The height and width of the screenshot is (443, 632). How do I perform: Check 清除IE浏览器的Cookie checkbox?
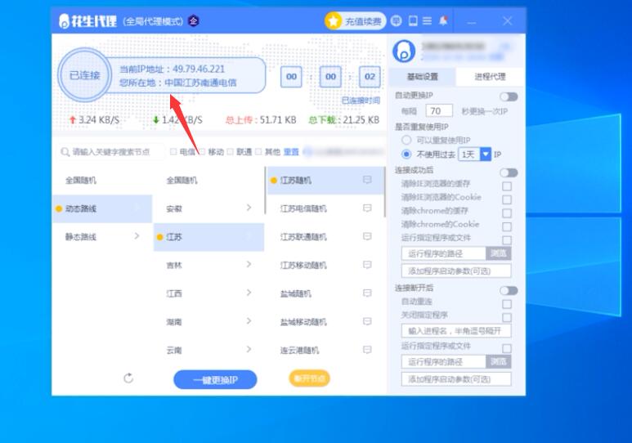click(507, 199)
